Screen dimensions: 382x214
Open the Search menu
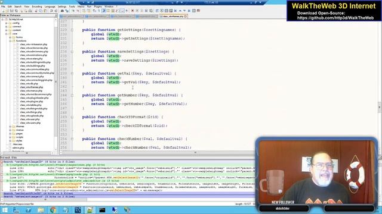(18, 7)
